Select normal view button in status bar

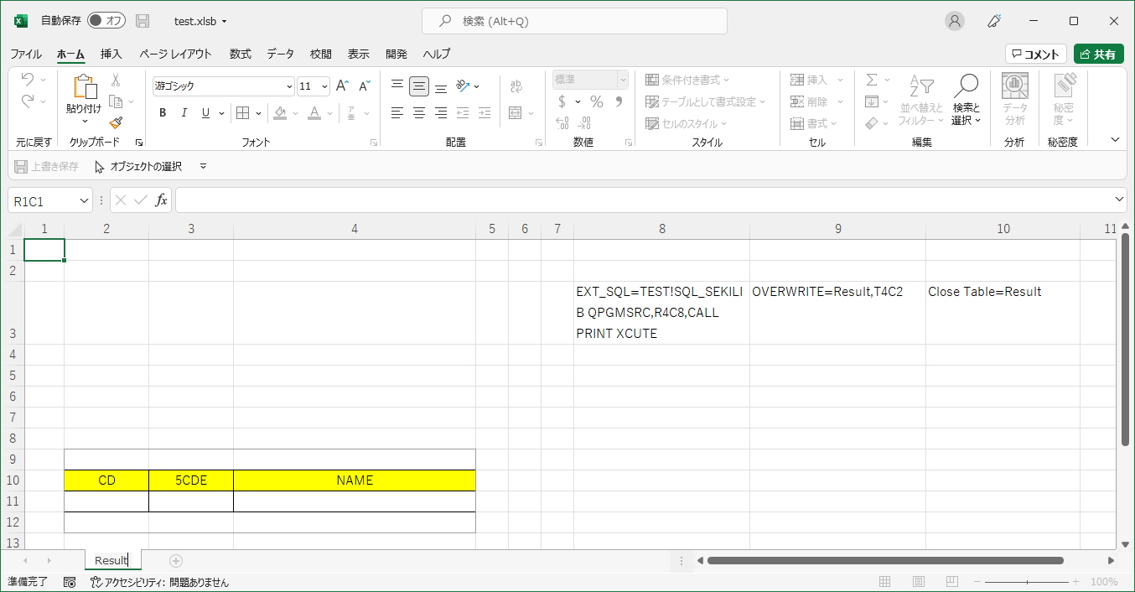tap(885, 582)
